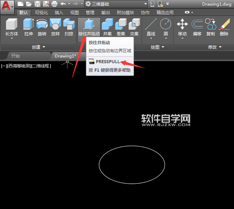
Task: Select the 复制 copy tool
Action: pos(211,27)
